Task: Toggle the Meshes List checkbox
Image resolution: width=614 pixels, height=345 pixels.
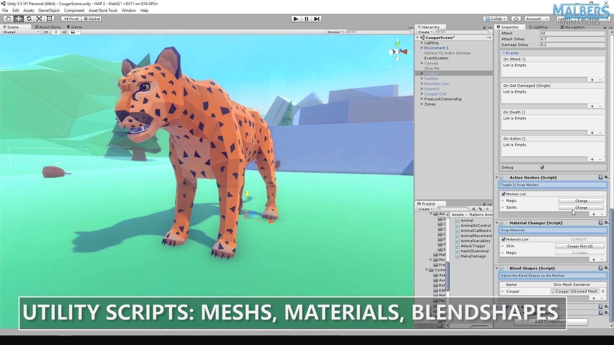Action: (x=504, y=194)
